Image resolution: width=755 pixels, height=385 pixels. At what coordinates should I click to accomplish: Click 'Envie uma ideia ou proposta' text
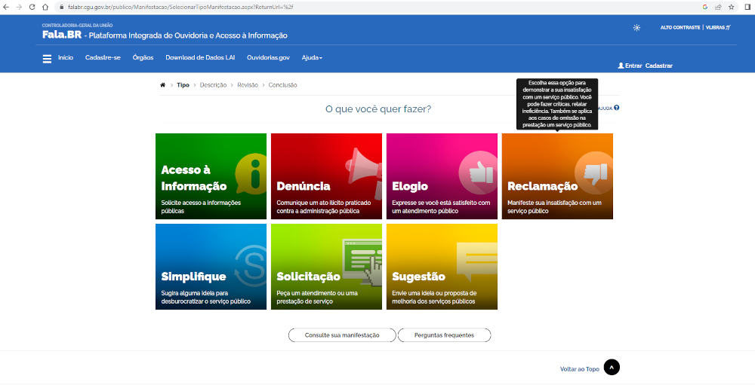click(x=434, y=297)
